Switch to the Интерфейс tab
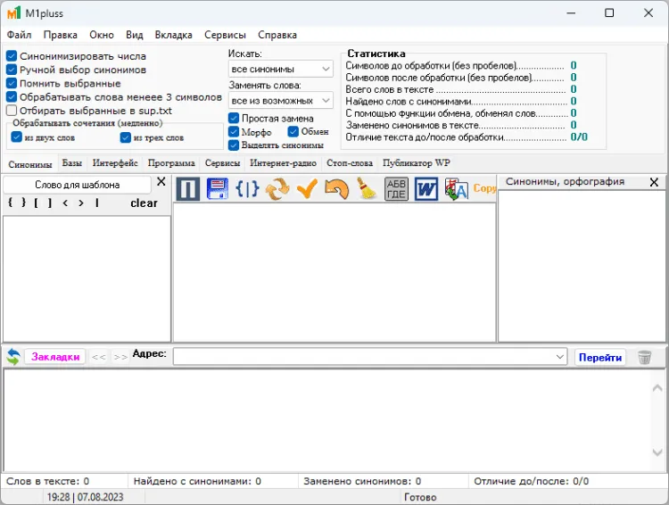 [x=115, y=162]
